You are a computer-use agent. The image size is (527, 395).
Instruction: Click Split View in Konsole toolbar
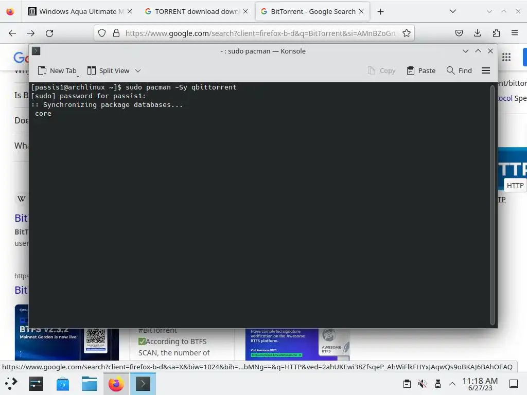[x=108, y=70]
